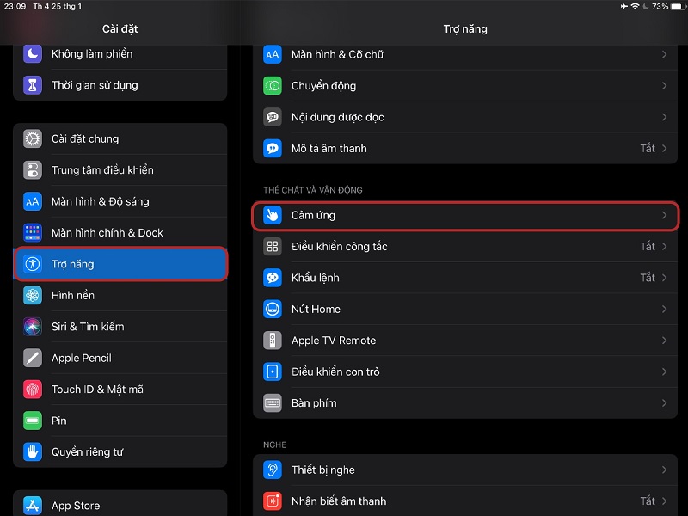Click the Thiết bị nghe hearing icon
Screen dimensions: 688x516
click(272, 470)
